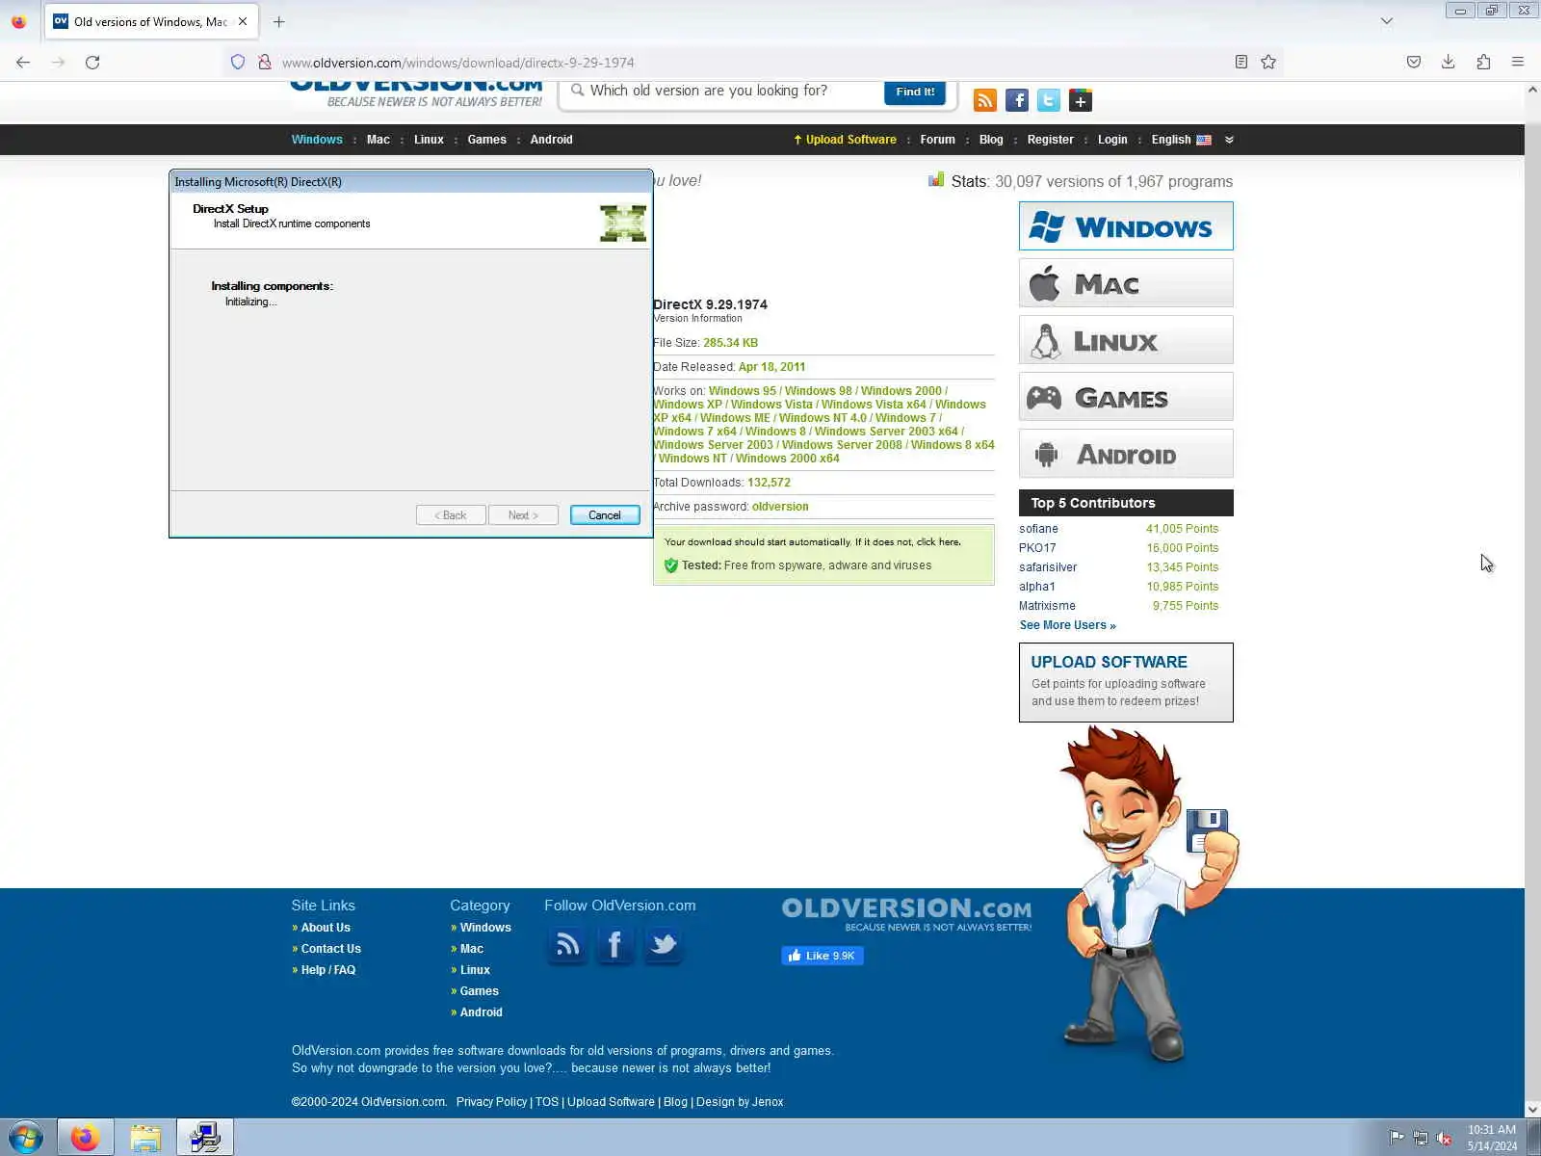Select Mac in the navigation bar

[x=379, y=140]
